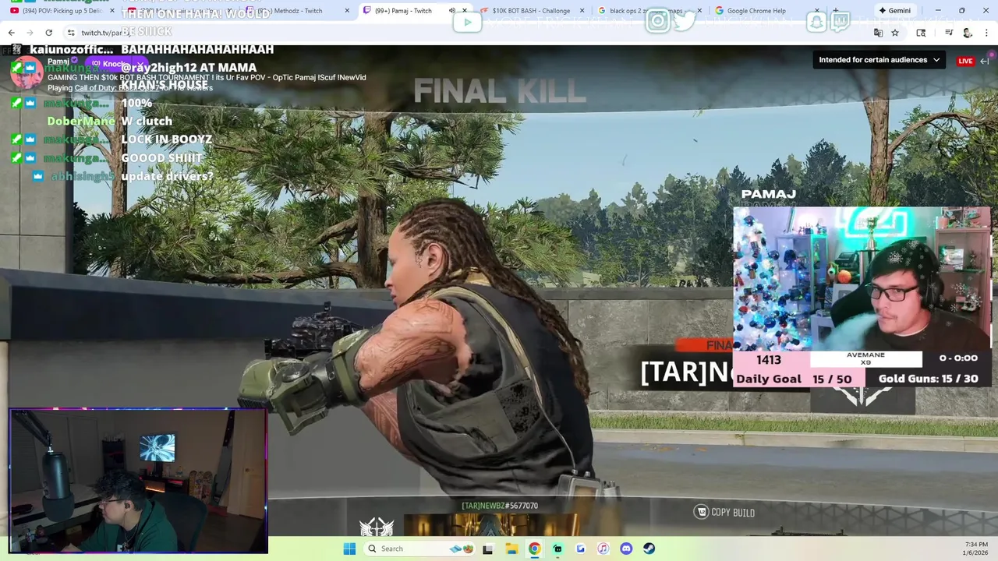
Task: Click chat message 'LOCK IN BOOYZ'
Action: click(166, 139)
